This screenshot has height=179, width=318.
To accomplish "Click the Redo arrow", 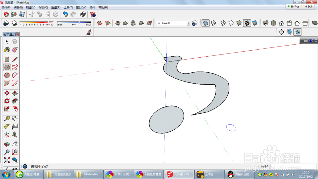I will tap(73, 14).
